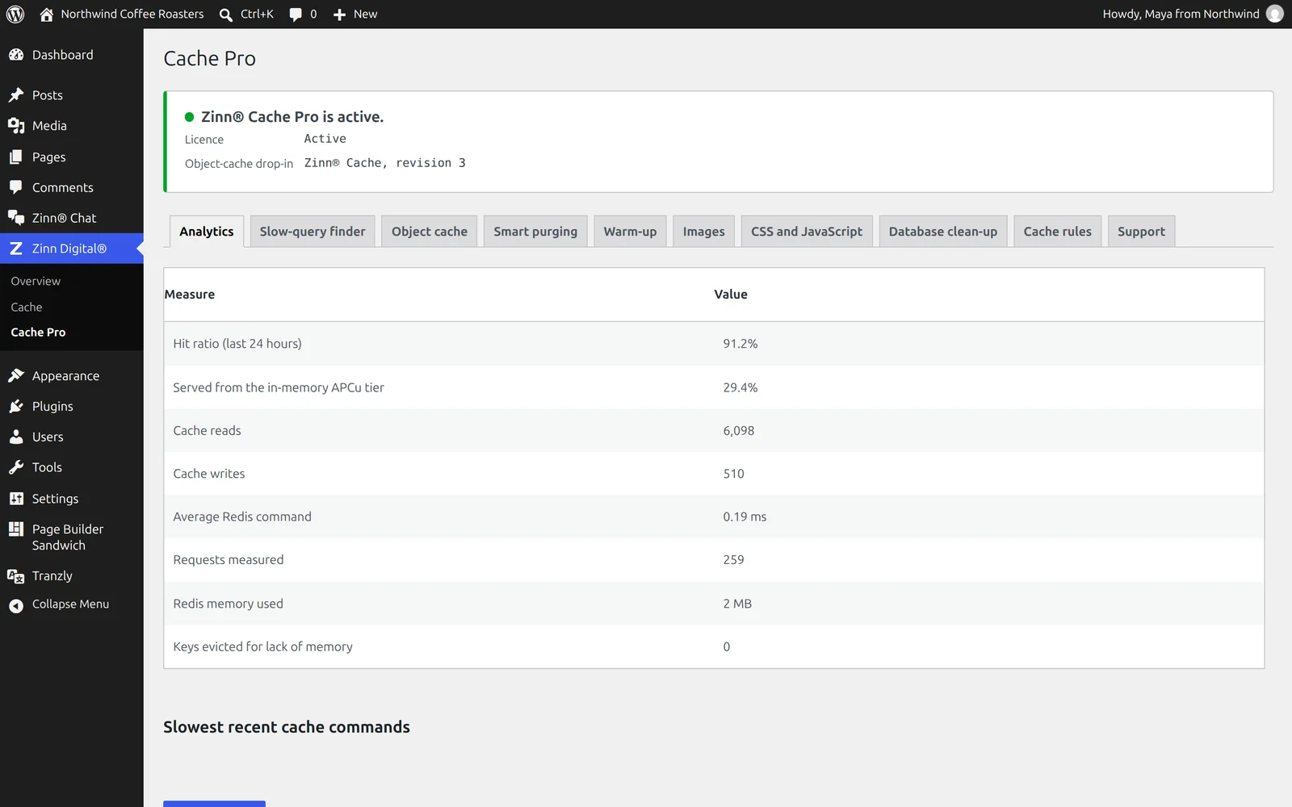Click the WordPress logo icon
The height and width of the screenshot is (807, 1292).
15,14
